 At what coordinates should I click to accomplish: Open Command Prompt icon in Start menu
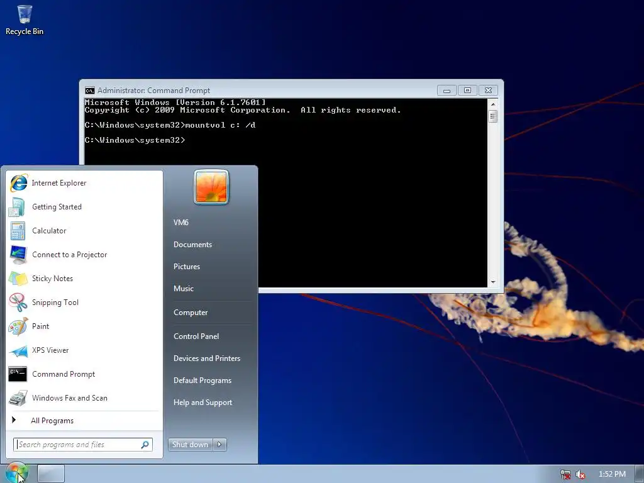18,374
